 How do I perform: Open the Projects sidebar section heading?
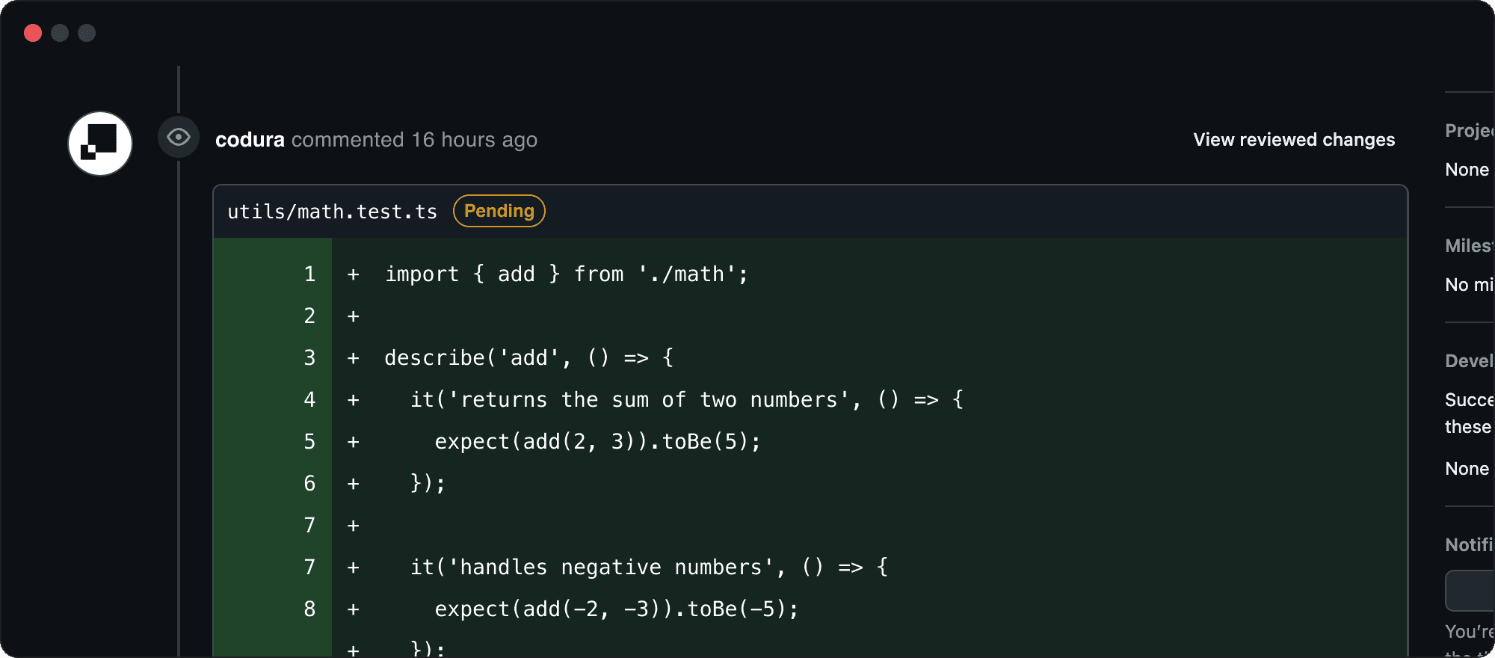pos(1470,131)
